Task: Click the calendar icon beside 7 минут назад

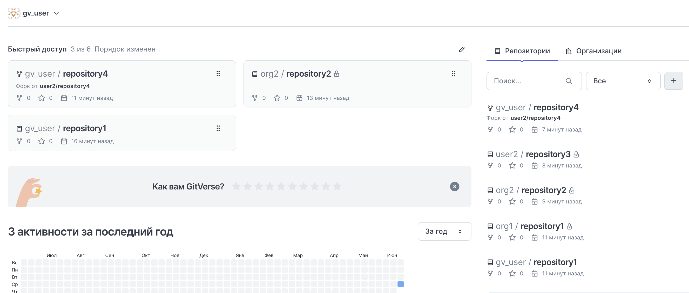Action: (x=534, y=130)
